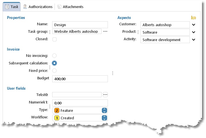Click the Properties section heading
Screen dimensions: 206x138
[x=16, y=18]
